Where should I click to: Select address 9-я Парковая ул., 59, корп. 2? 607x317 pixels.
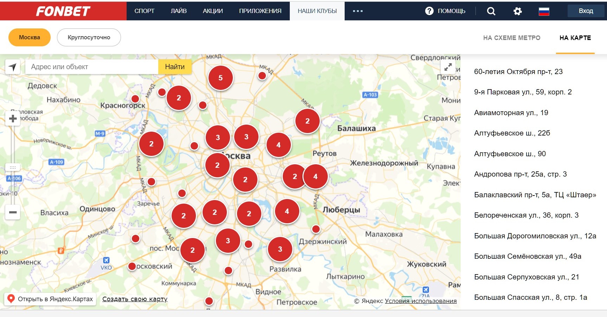(x=523, y=92)
